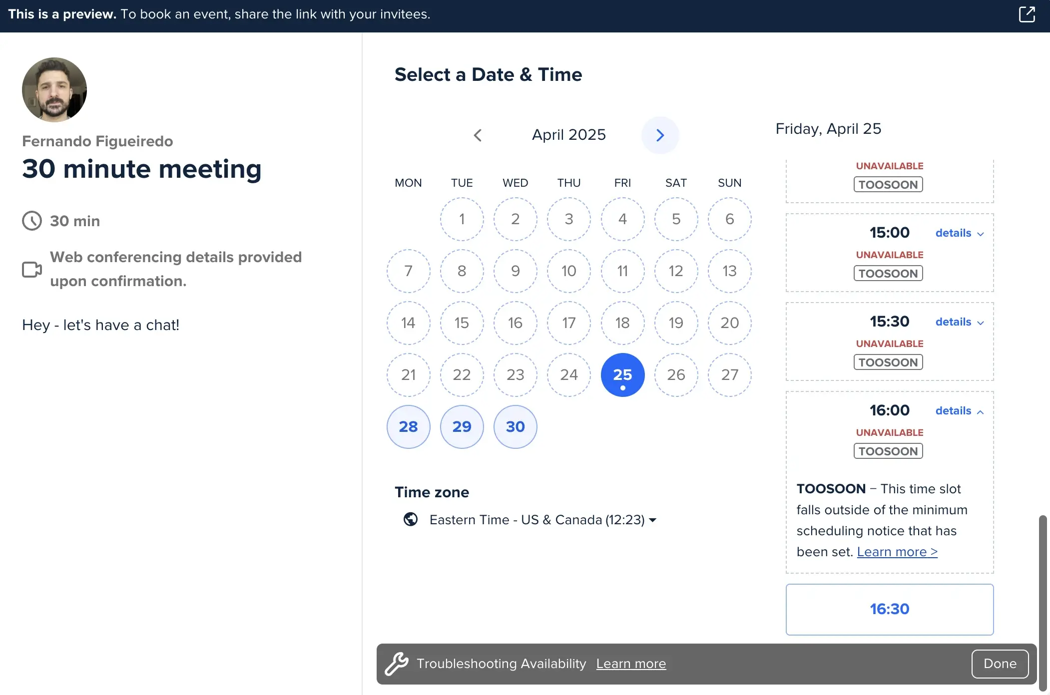Book the 16:30 time slot

click(x=889, y=609)
